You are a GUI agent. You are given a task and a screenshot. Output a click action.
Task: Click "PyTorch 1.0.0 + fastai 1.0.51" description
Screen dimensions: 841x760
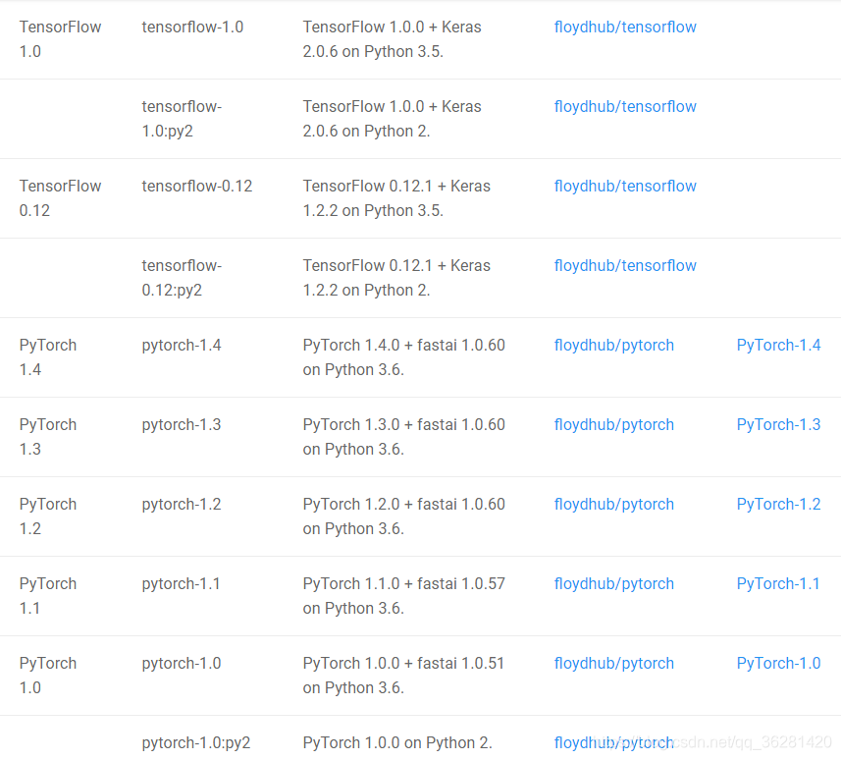click(x=403, y=663)
